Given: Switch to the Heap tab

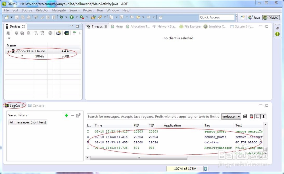Looking at the screenshot, I should [x=117, y=26].
